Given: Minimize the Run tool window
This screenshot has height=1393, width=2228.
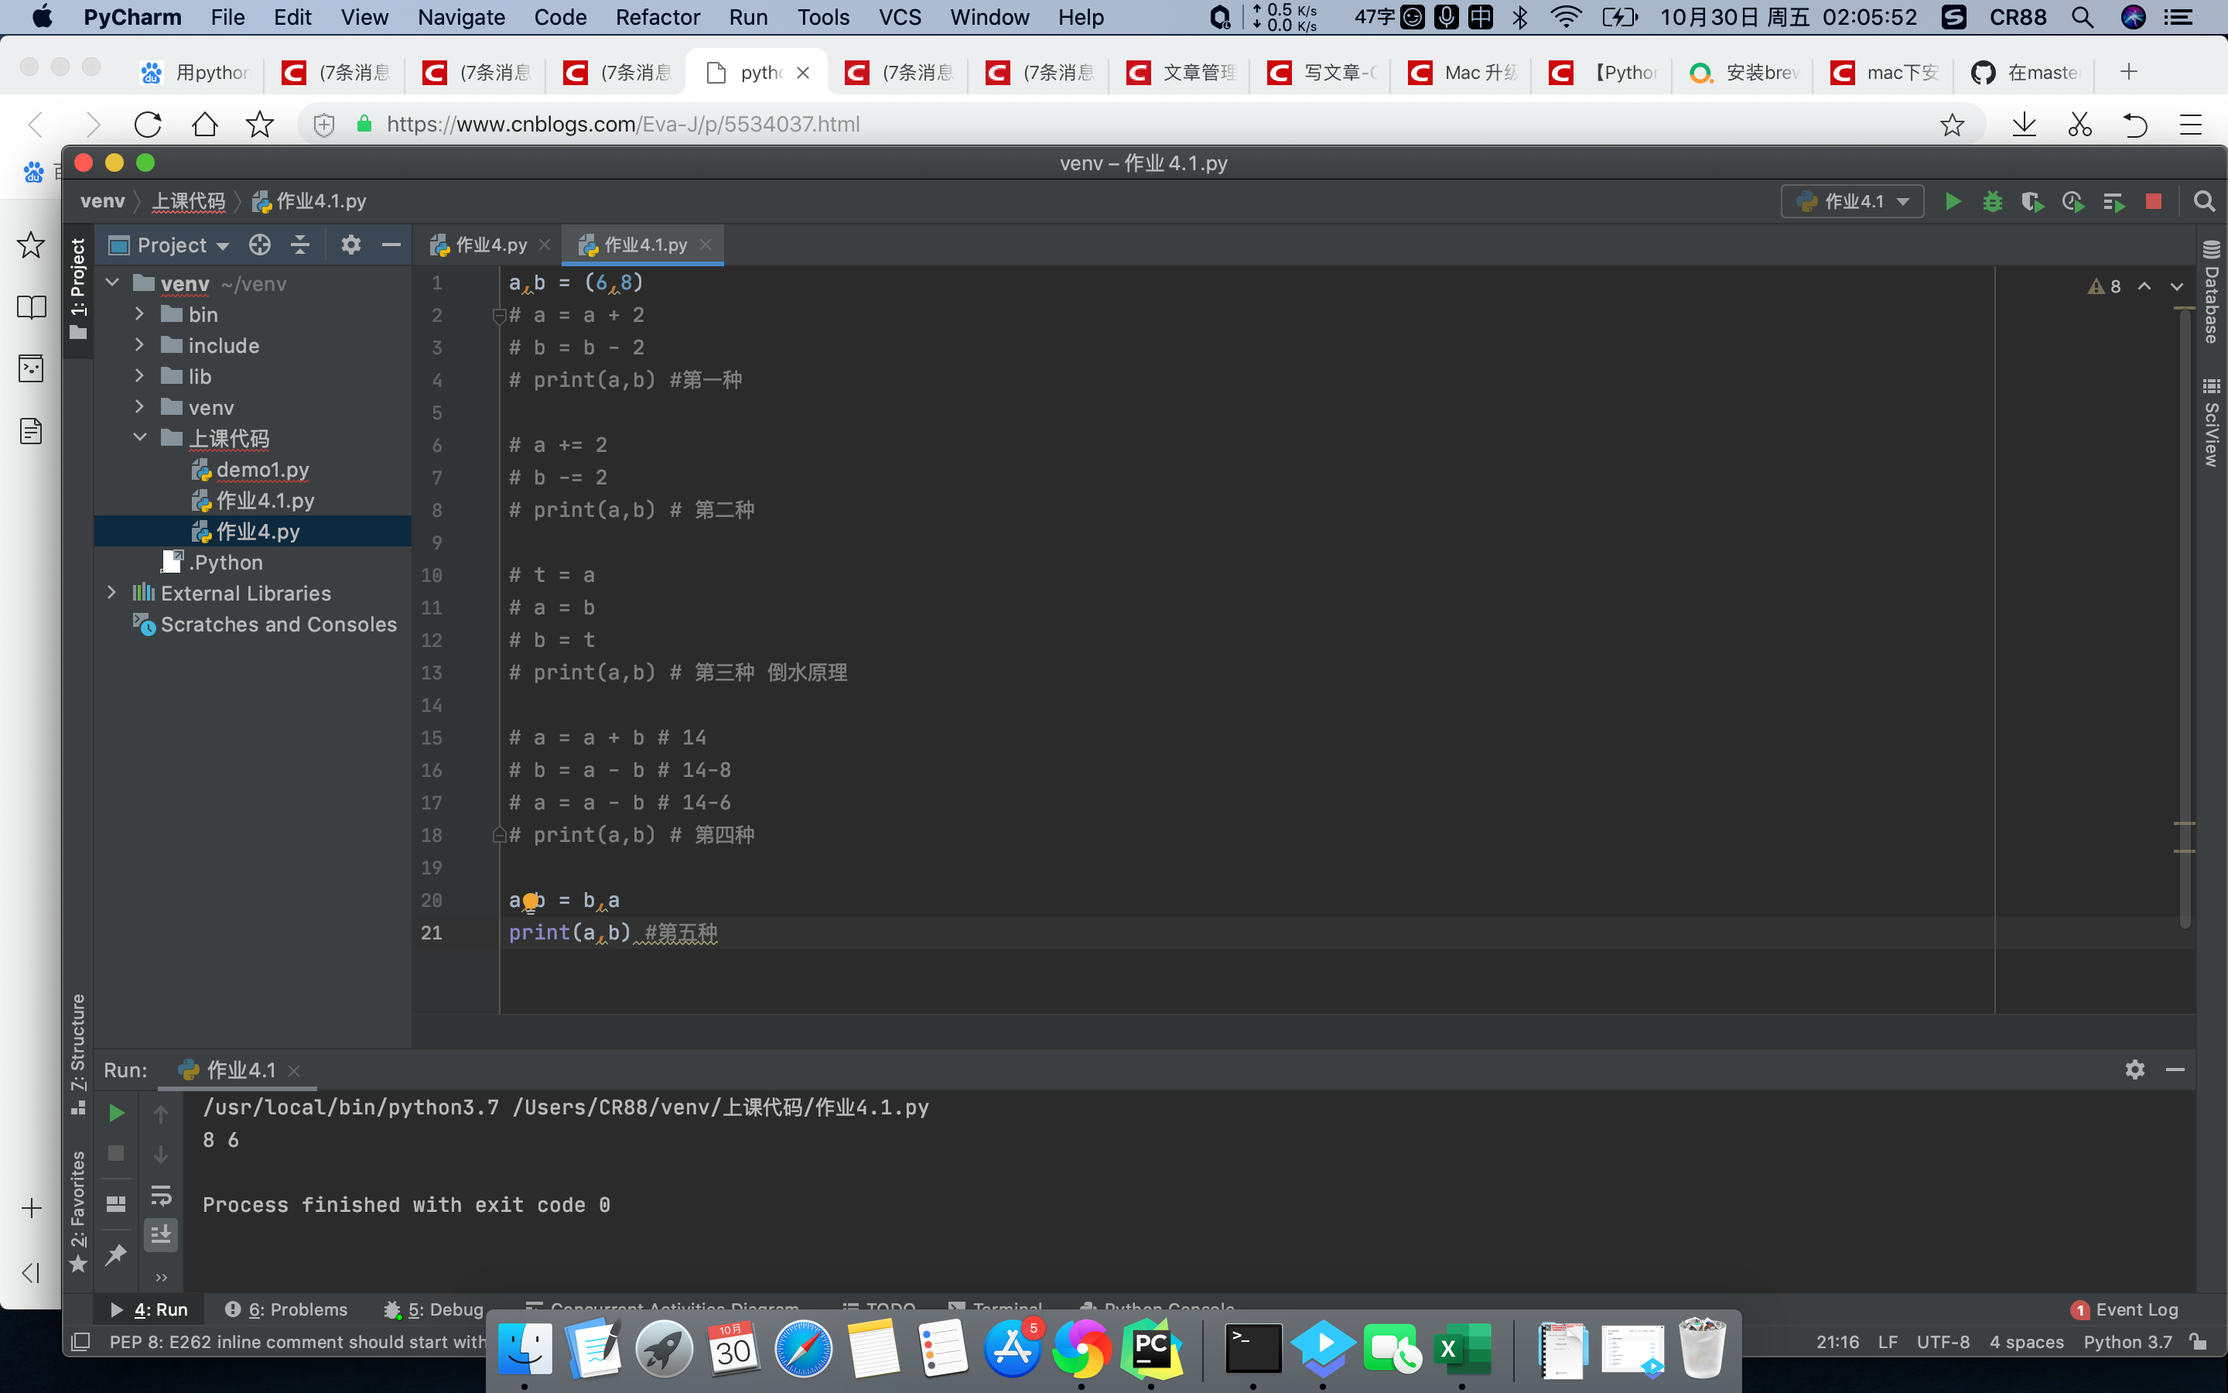Looking at the screenshot, I should [x=2175, y=1070].
